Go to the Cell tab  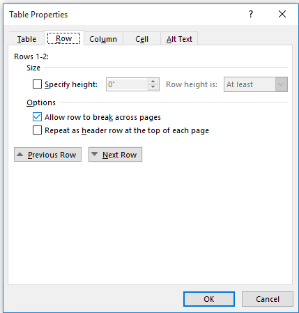(141, 39)
